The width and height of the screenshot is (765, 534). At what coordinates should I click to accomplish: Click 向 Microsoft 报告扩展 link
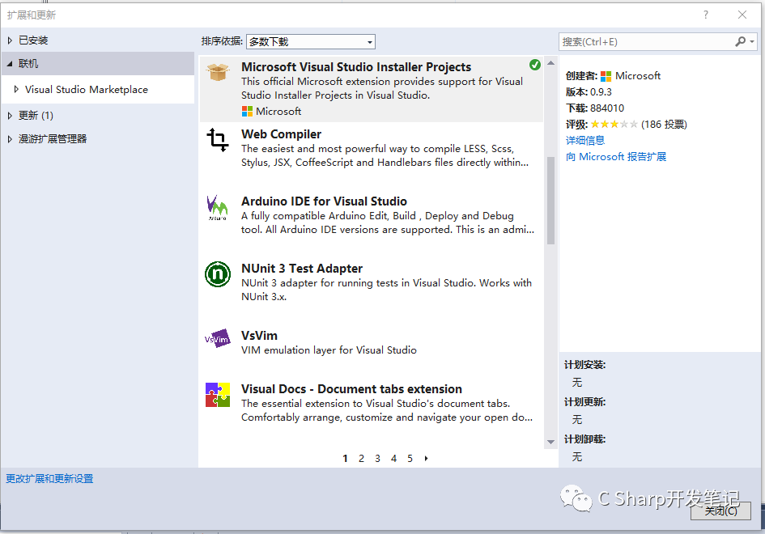pyautogui.click(x=616, y=156)
